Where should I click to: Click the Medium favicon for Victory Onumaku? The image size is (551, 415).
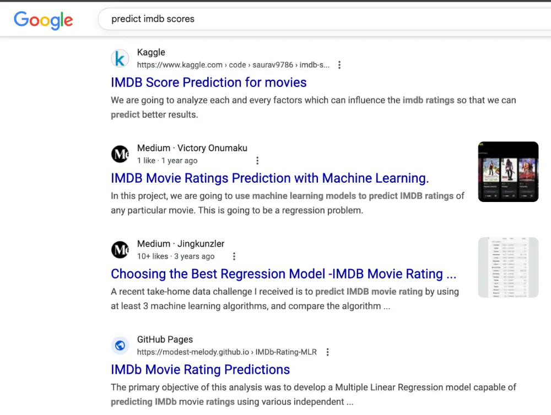click(x=120, y=154)
